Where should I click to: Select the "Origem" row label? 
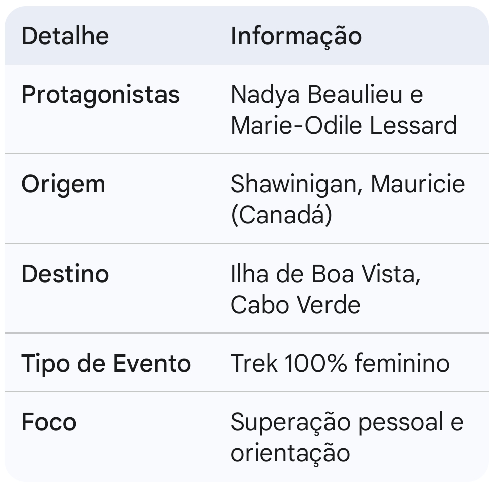pos(63,184)
